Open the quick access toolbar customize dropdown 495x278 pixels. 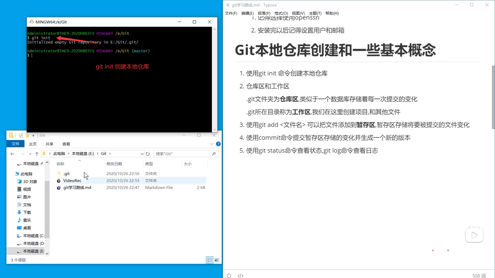pyautogui.click(x=33, y=135)
